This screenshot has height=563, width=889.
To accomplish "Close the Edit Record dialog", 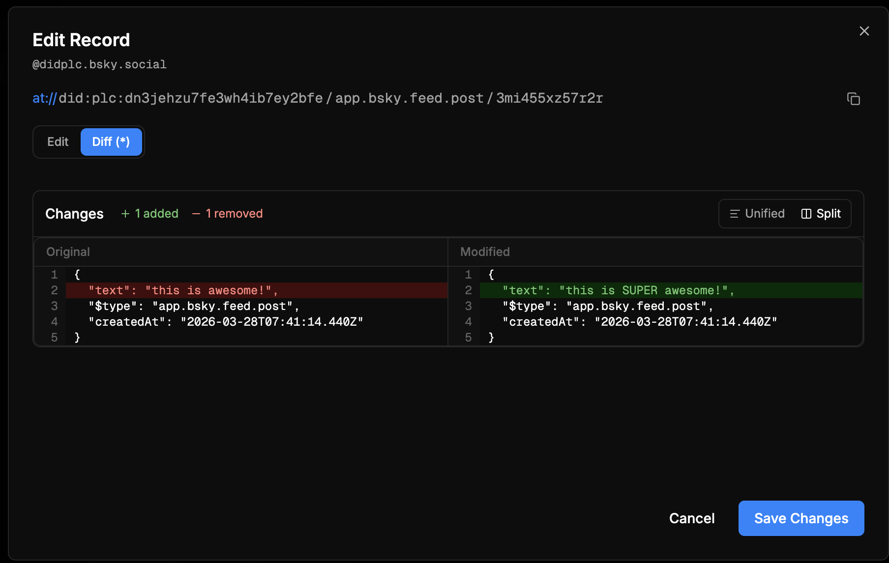I will pyautogui.click(x=864, y=31).
